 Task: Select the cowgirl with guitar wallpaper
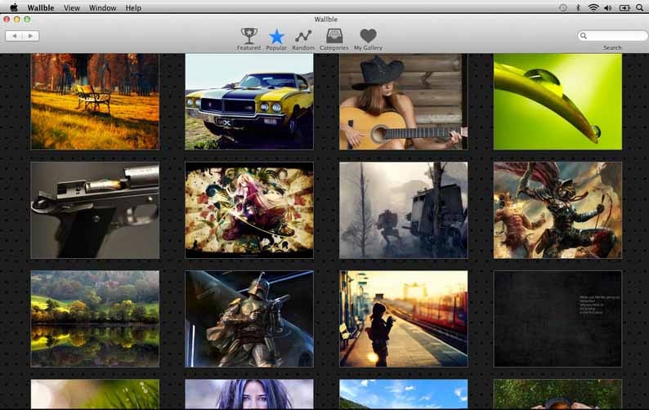[404, 101]
